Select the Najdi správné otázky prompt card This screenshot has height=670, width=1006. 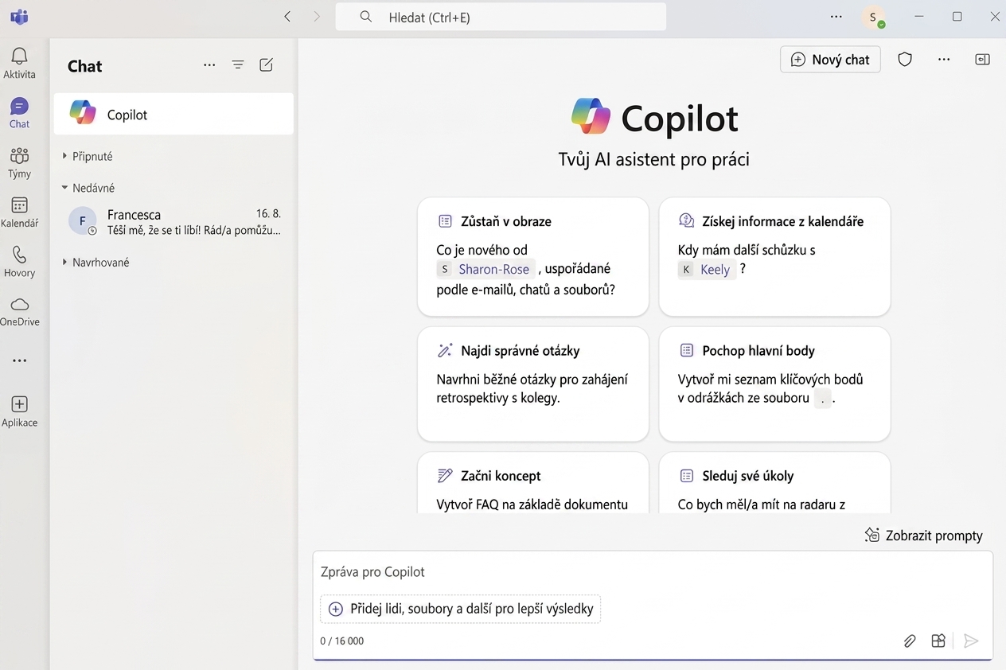533,384
